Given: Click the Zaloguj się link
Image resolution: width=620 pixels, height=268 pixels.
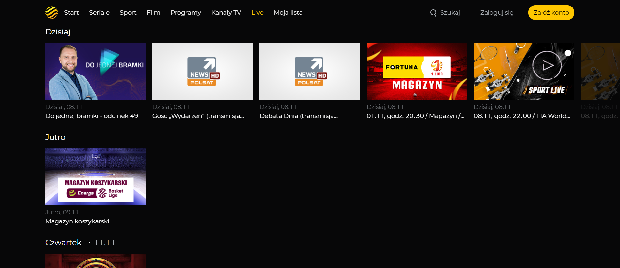Looking at the screenshot, I should 497,13.
